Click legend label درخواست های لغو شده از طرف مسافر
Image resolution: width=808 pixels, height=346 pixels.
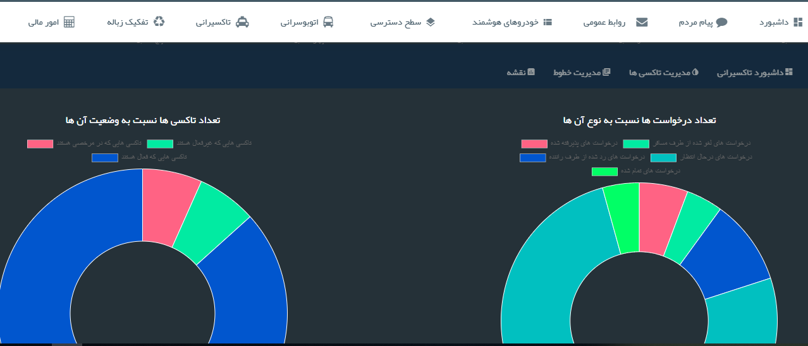coord(702,144)
